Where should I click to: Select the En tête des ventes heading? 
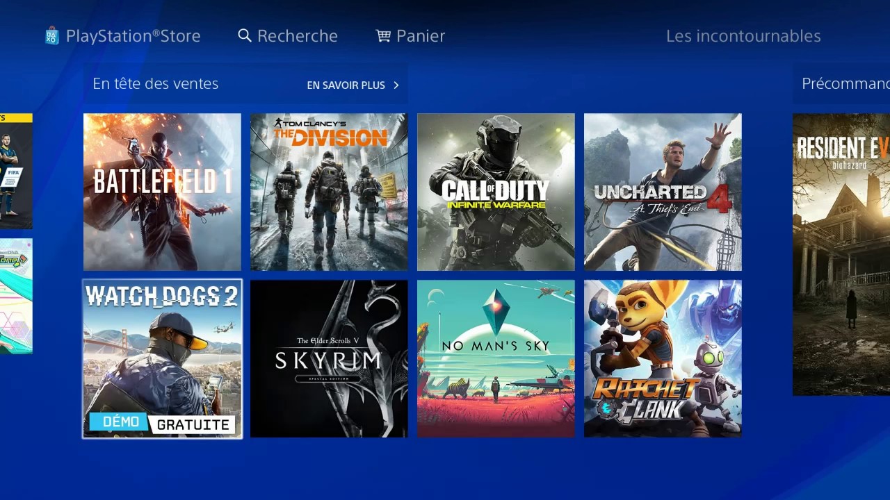click(156, 84)
